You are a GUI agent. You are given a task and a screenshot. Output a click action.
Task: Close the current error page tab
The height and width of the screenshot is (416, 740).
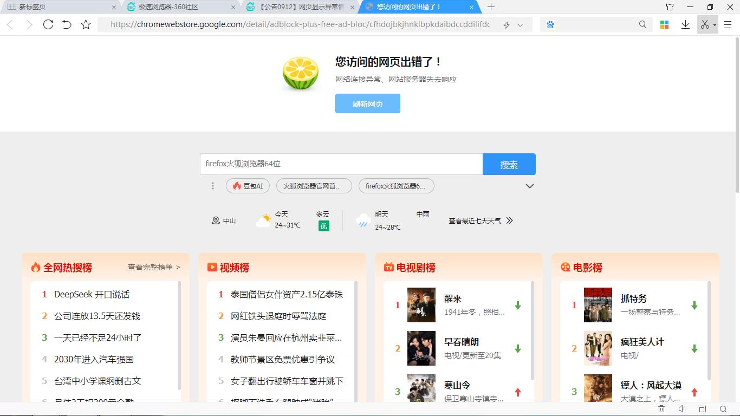[471, 7]
